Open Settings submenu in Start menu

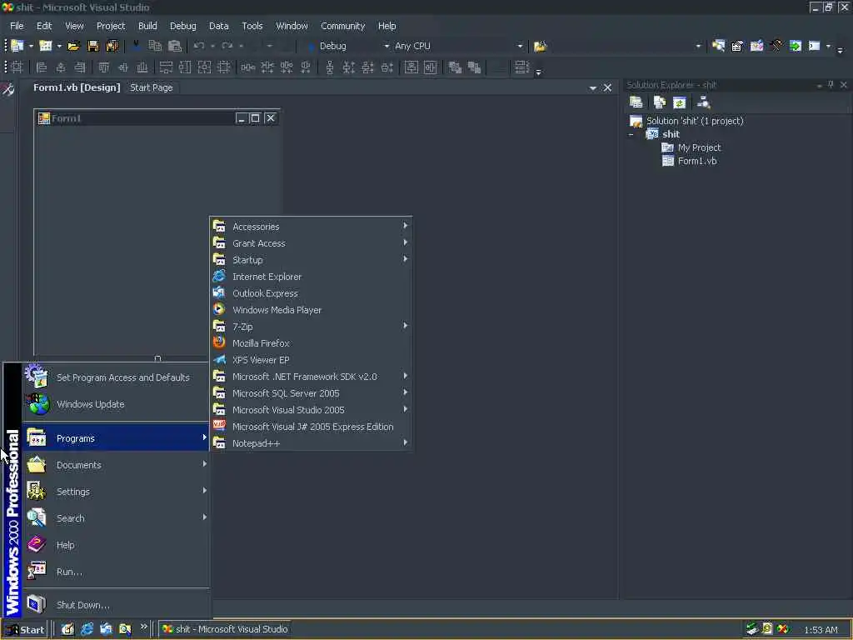[x=116, y=492]
